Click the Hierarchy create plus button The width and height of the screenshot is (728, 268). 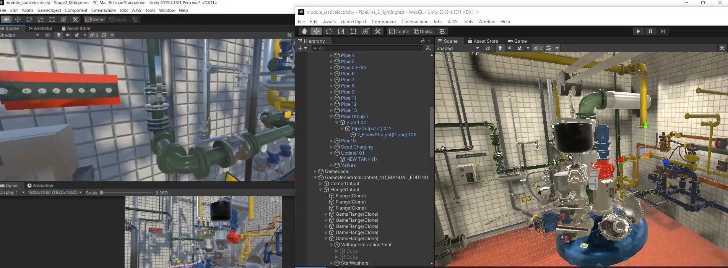pos(301,48)
